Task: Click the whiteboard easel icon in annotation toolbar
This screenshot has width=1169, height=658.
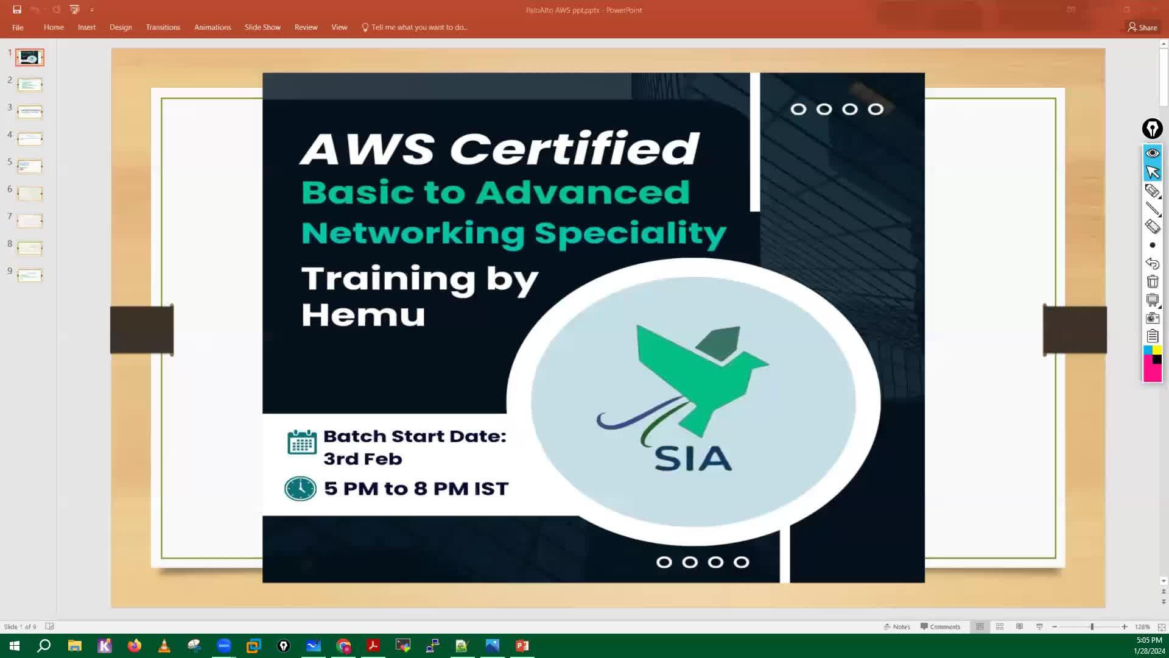Action: click(x=1152, y=299)
